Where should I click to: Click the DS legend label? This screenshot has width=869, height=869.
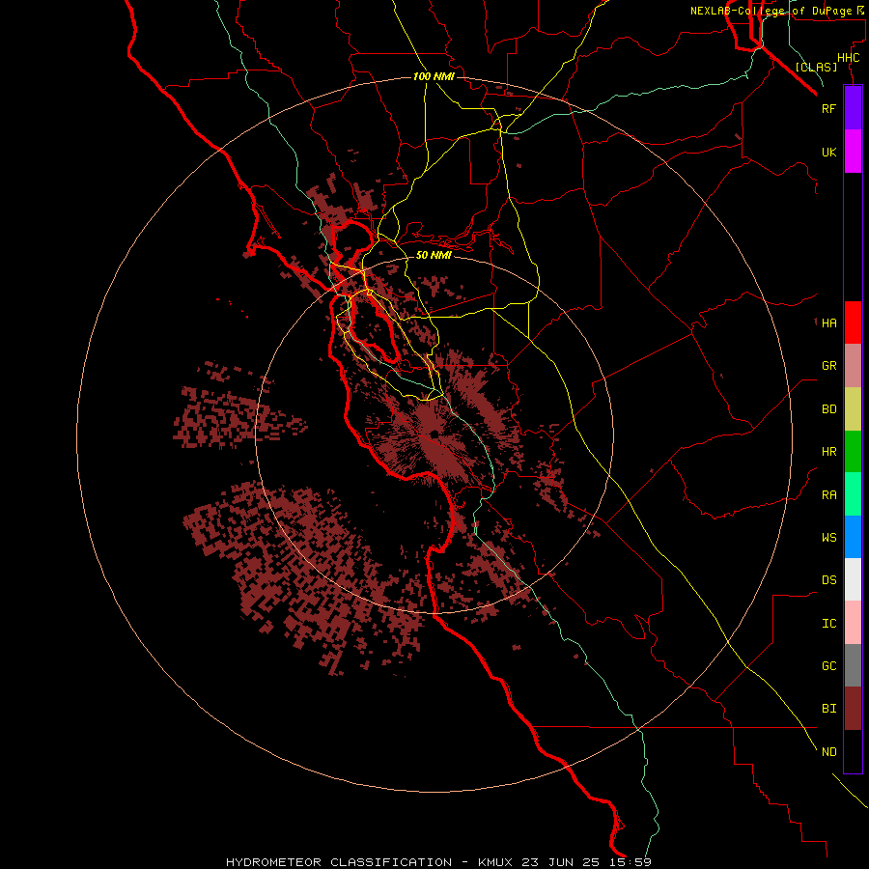coord(828,580)
